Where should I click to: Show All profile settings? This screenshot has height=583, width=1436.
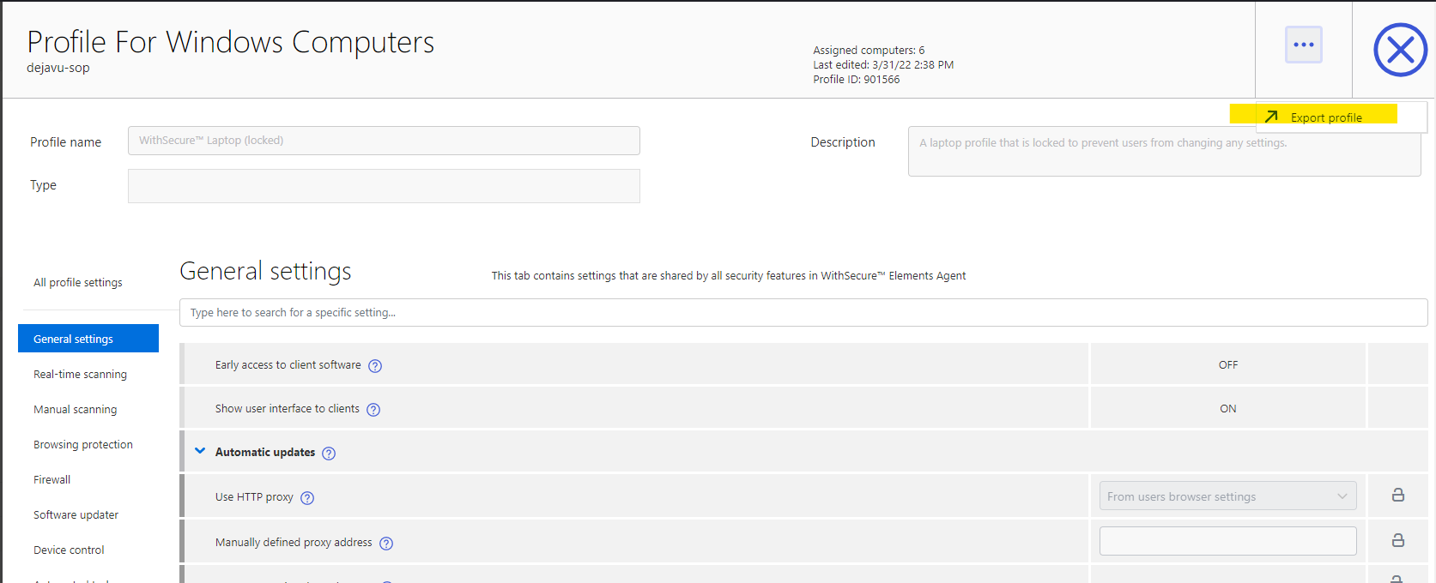(x=78, y=282)
